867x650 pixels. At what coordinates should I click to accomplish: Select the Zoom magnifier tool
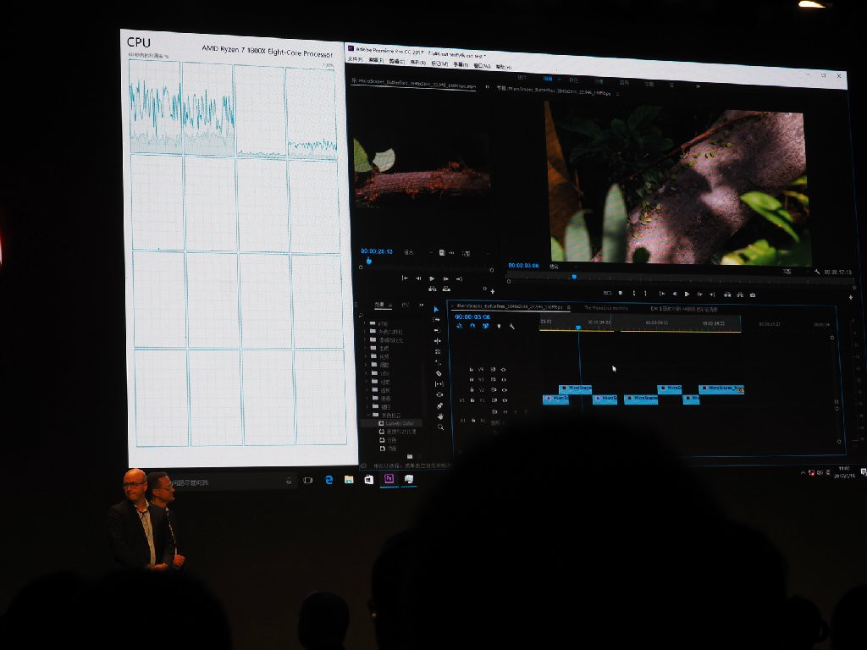pos(440,427)
